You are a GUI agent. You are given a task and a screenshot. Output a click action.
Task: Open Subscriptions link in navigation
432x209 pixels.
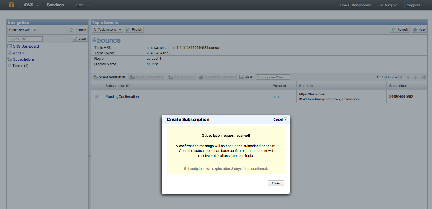point(24,59)
